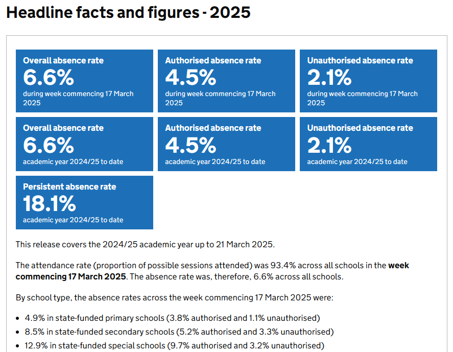Click 'The attendance rate (proportion of possible sessions attended)' text
453x352 pixels.
tap(134, 266)
